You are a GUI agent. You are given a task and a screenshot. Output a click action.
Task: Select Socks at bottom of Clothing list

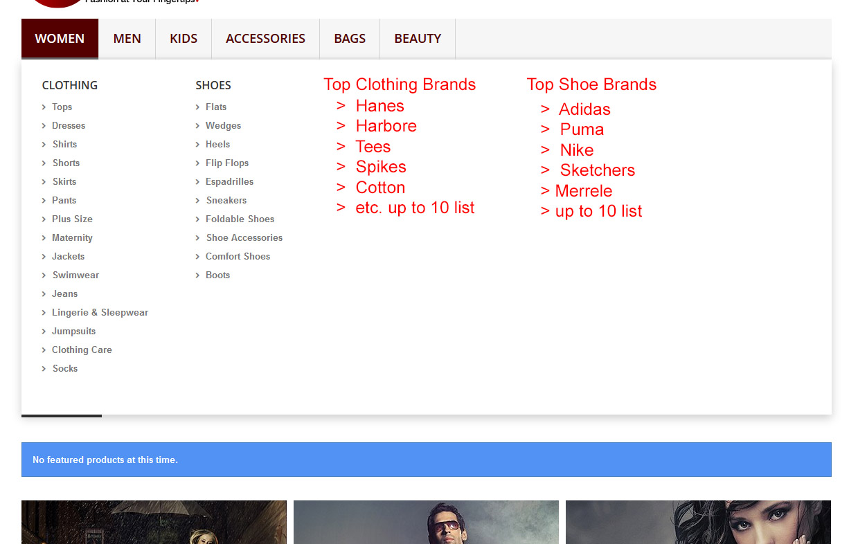point(65,368)
